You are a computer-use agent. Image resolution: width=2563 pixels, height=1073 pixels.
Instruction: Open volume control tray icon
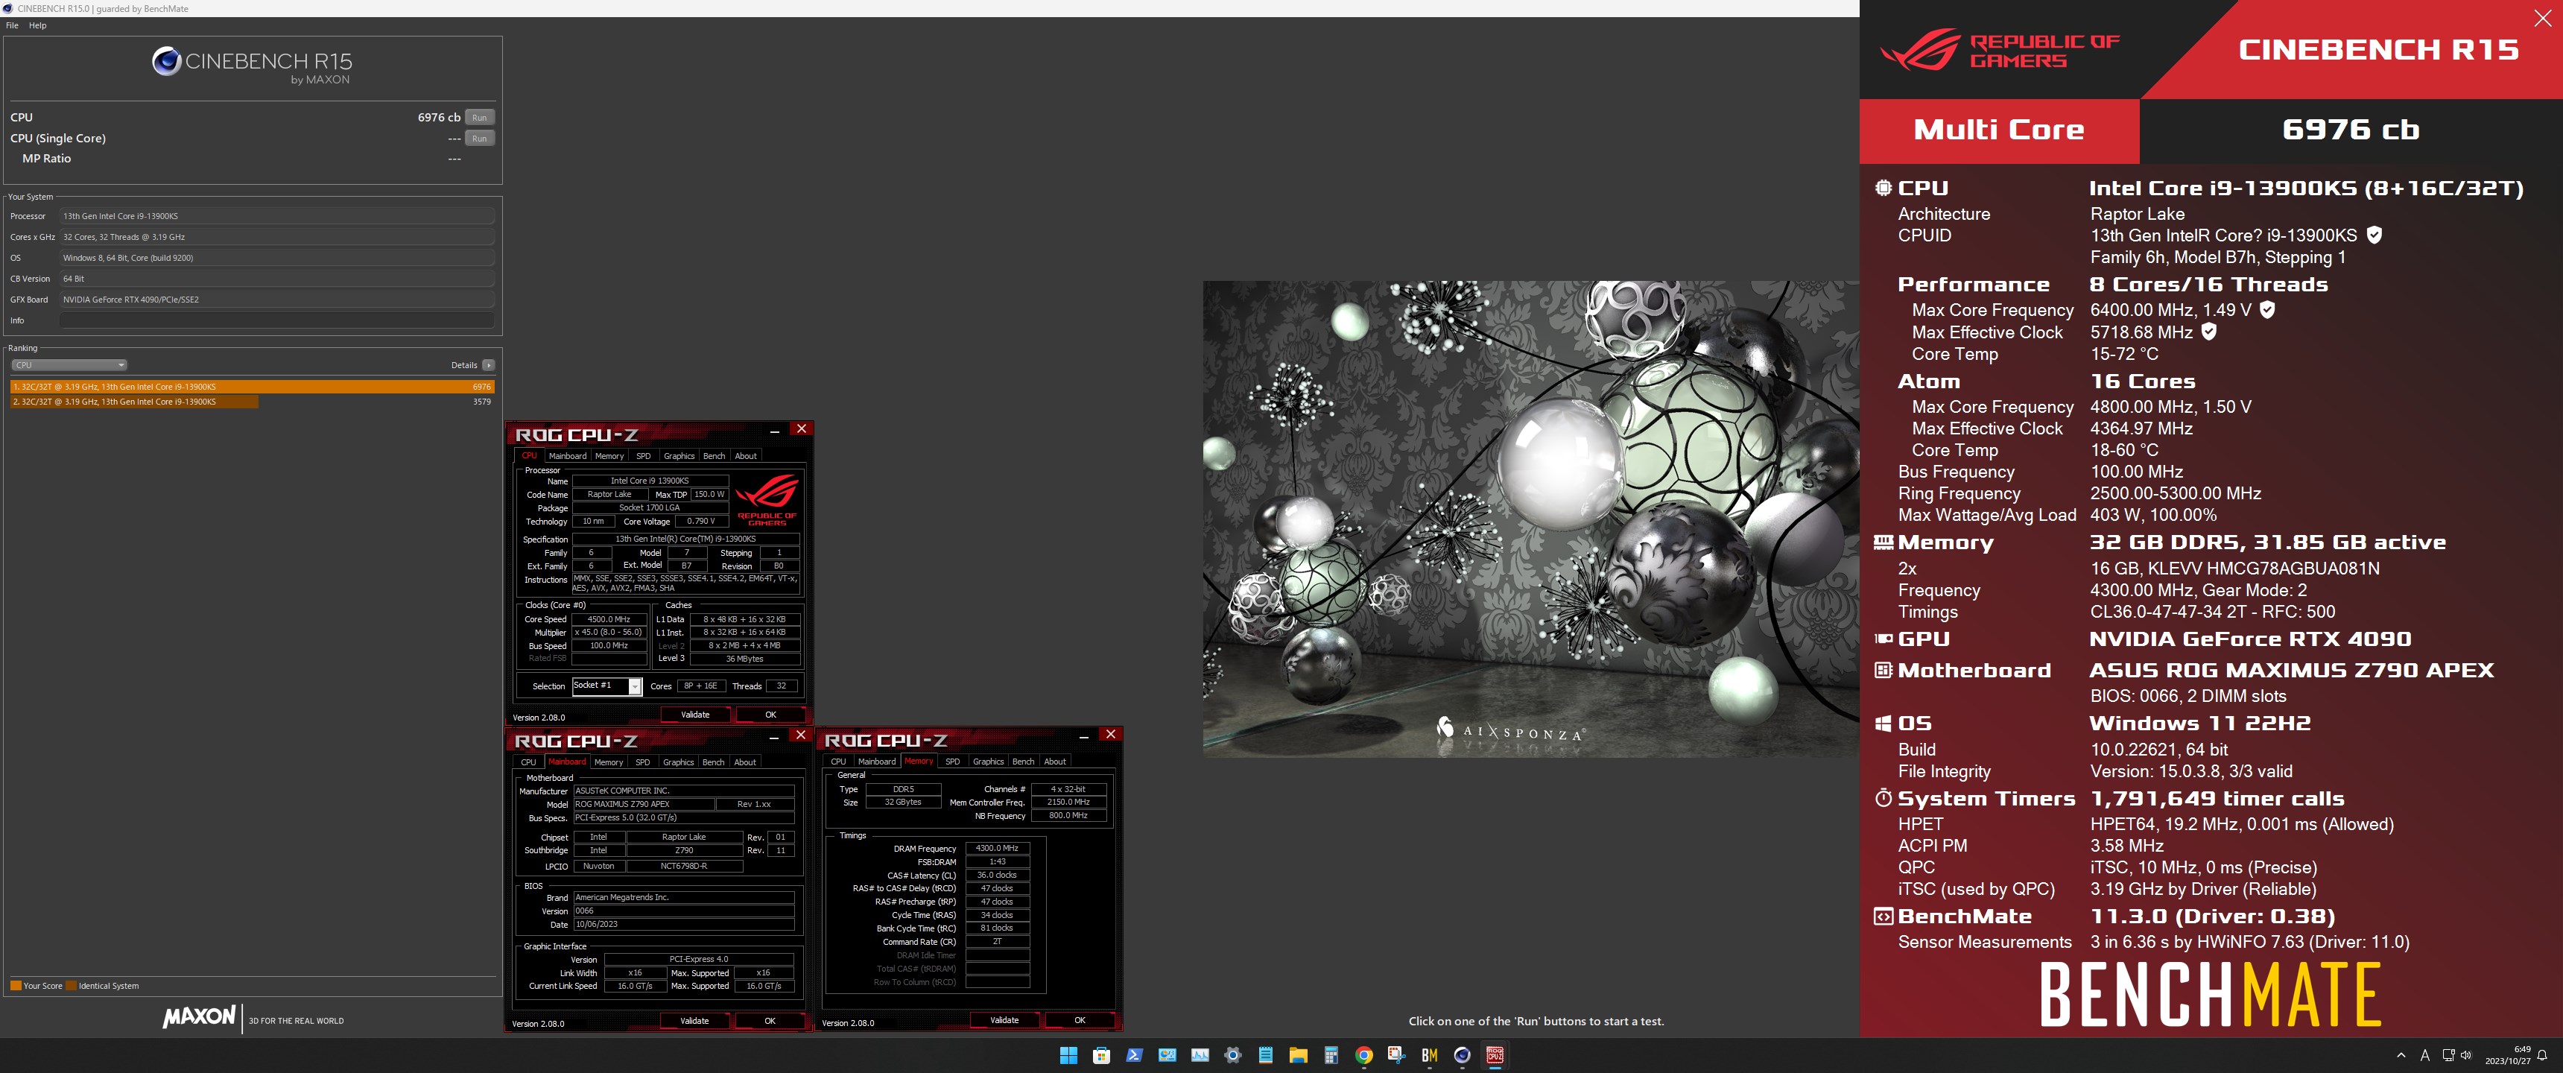point(2465,1055)
